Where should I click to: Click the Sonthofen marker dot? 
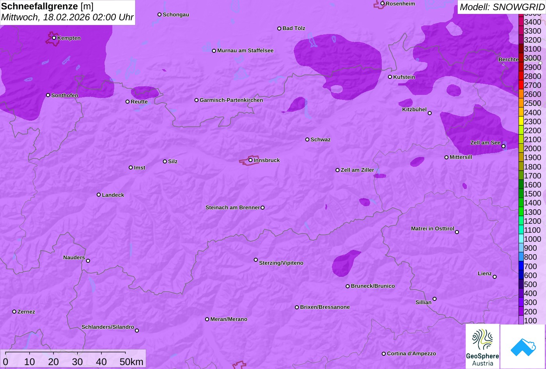(x=48, y=95)
